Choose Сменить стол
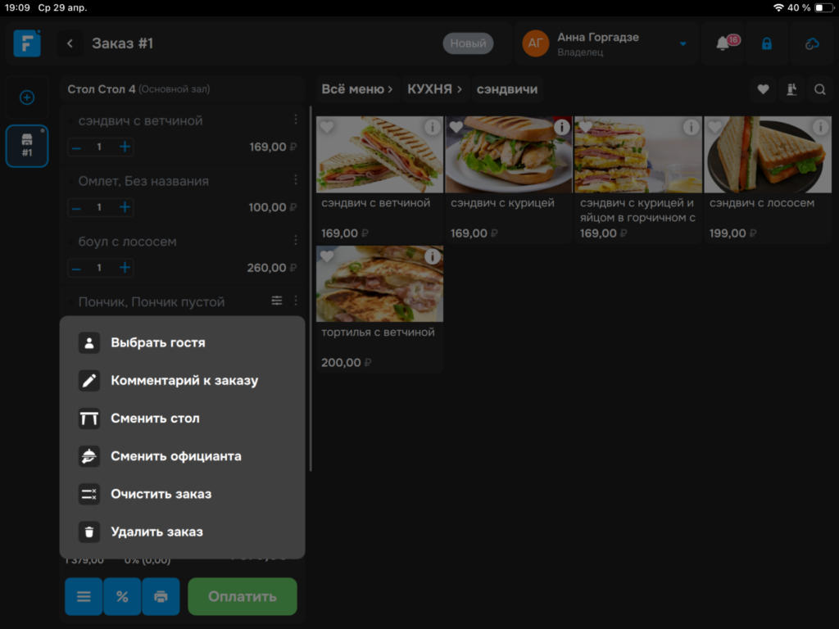The height and width of the screenshot is (629, 839). point(183,419)
